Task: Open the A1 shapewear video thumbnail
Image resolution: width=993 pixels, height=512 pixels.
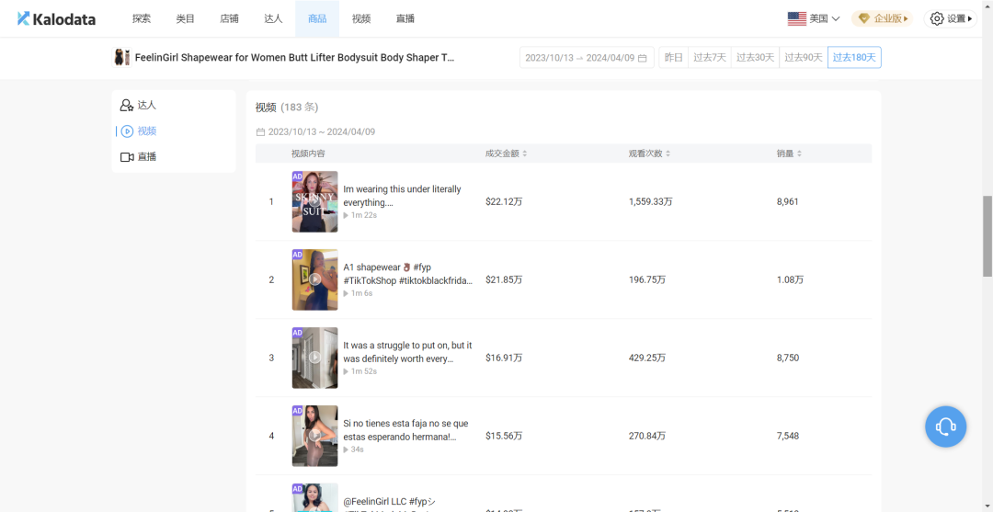Action: (x=314, y=279)
